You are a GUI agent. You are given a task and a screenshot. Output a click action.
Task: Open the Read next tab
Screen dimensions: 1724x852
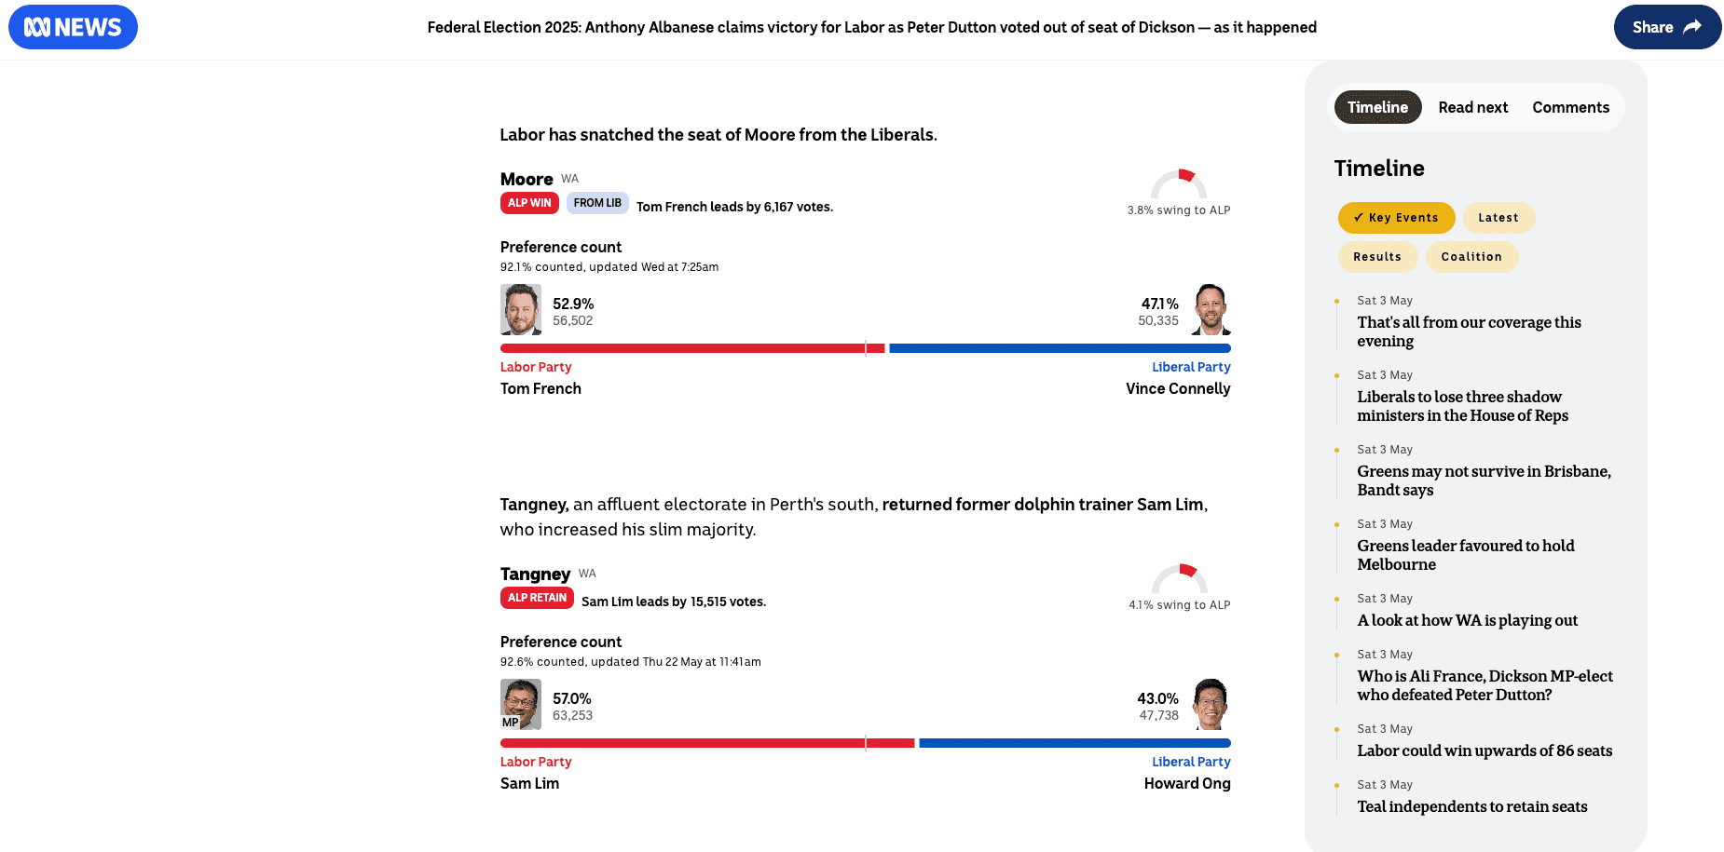click(1472, 107)
